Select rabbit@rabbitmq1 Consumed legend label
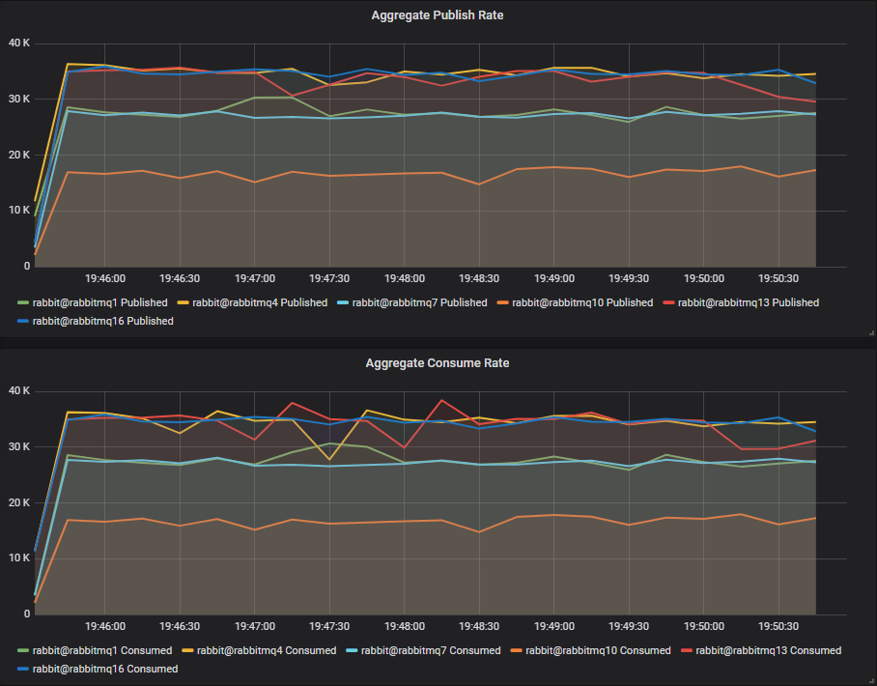This screenshot has height=686, width=877. tap(102, 650)
